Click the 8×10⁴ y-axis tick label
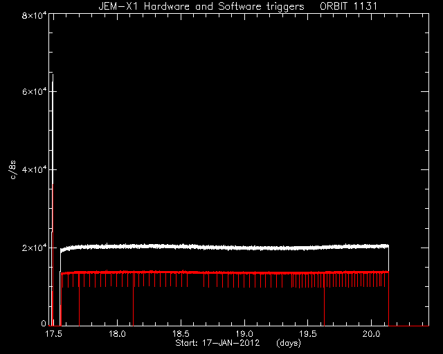 click(x=34, y=15)
